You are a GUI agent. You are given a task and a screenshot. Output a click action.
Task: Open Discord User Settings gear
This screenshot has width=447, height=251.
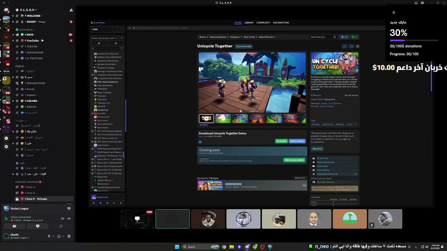click(x=69, y=236)
